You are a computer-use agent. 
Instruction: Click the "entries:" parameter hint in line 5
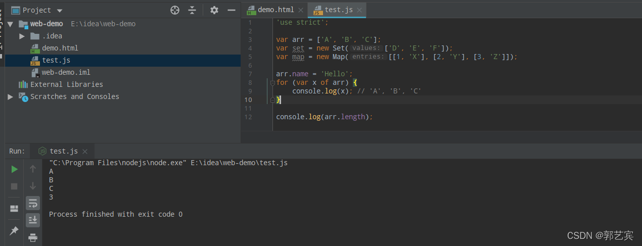click(368, 57)
